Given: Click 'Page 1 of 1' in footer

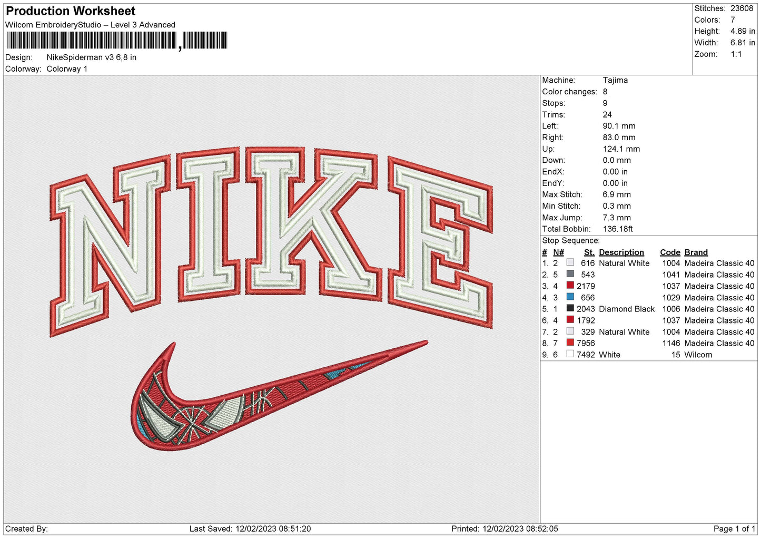Looking at the screenshot, I should [x=734, y=529].
